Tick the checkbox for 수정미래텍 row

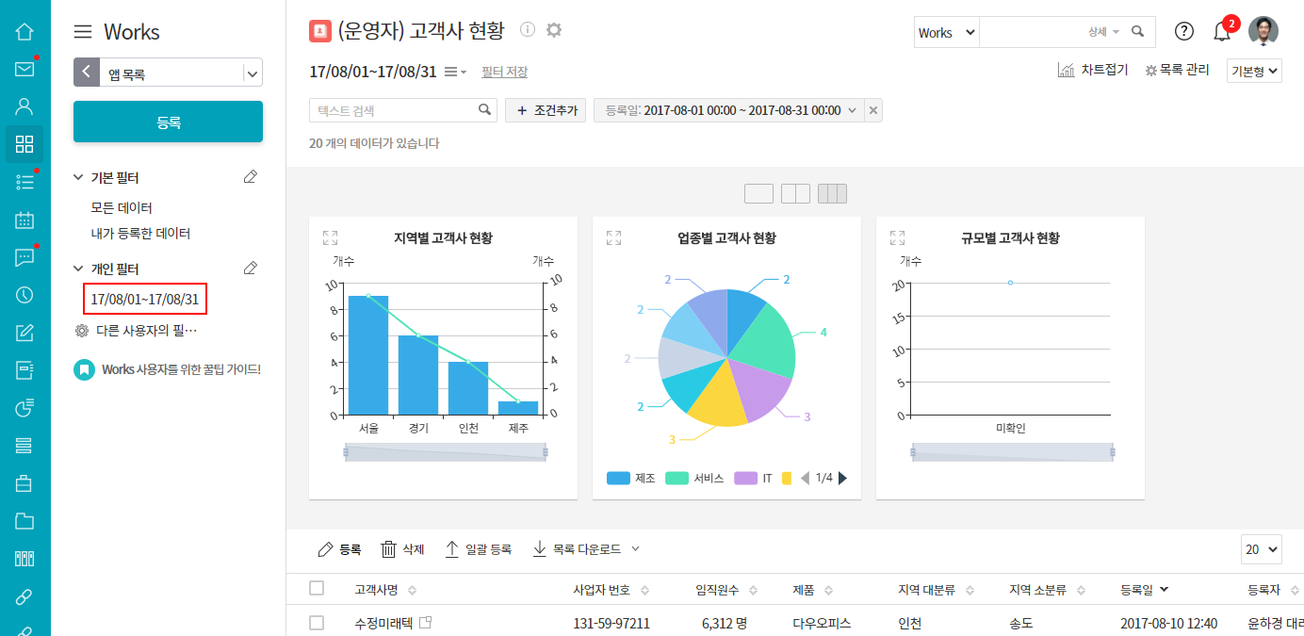(317, 623)
